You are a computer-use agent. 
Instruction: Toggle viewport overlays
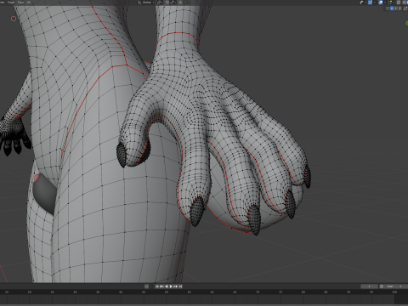point(381,3)
